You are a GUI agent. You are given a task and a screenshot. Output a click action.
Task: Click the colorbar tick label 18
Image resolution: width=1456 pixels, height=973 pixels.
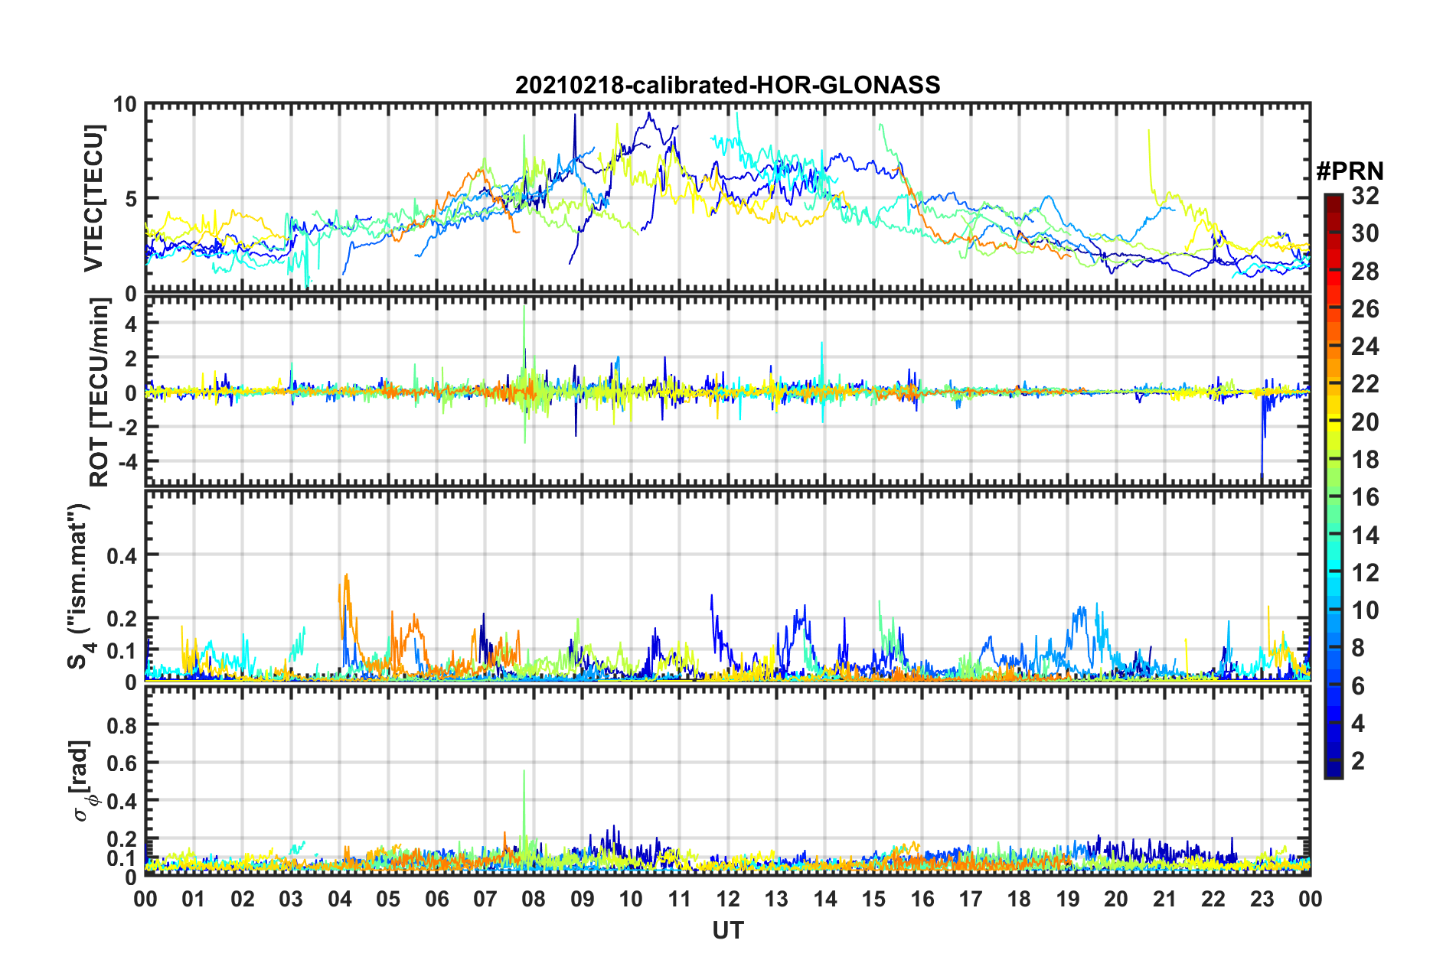pyautogui.click(x=1365, y=460)
